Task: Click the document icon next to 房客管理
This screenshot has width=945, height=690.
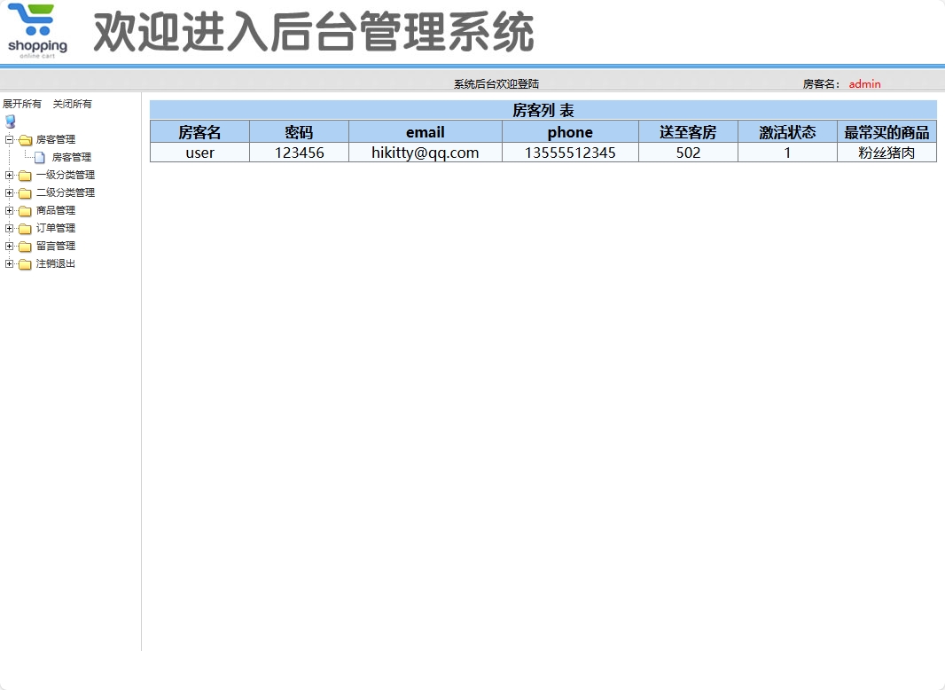Action: [x=37, y=157]
